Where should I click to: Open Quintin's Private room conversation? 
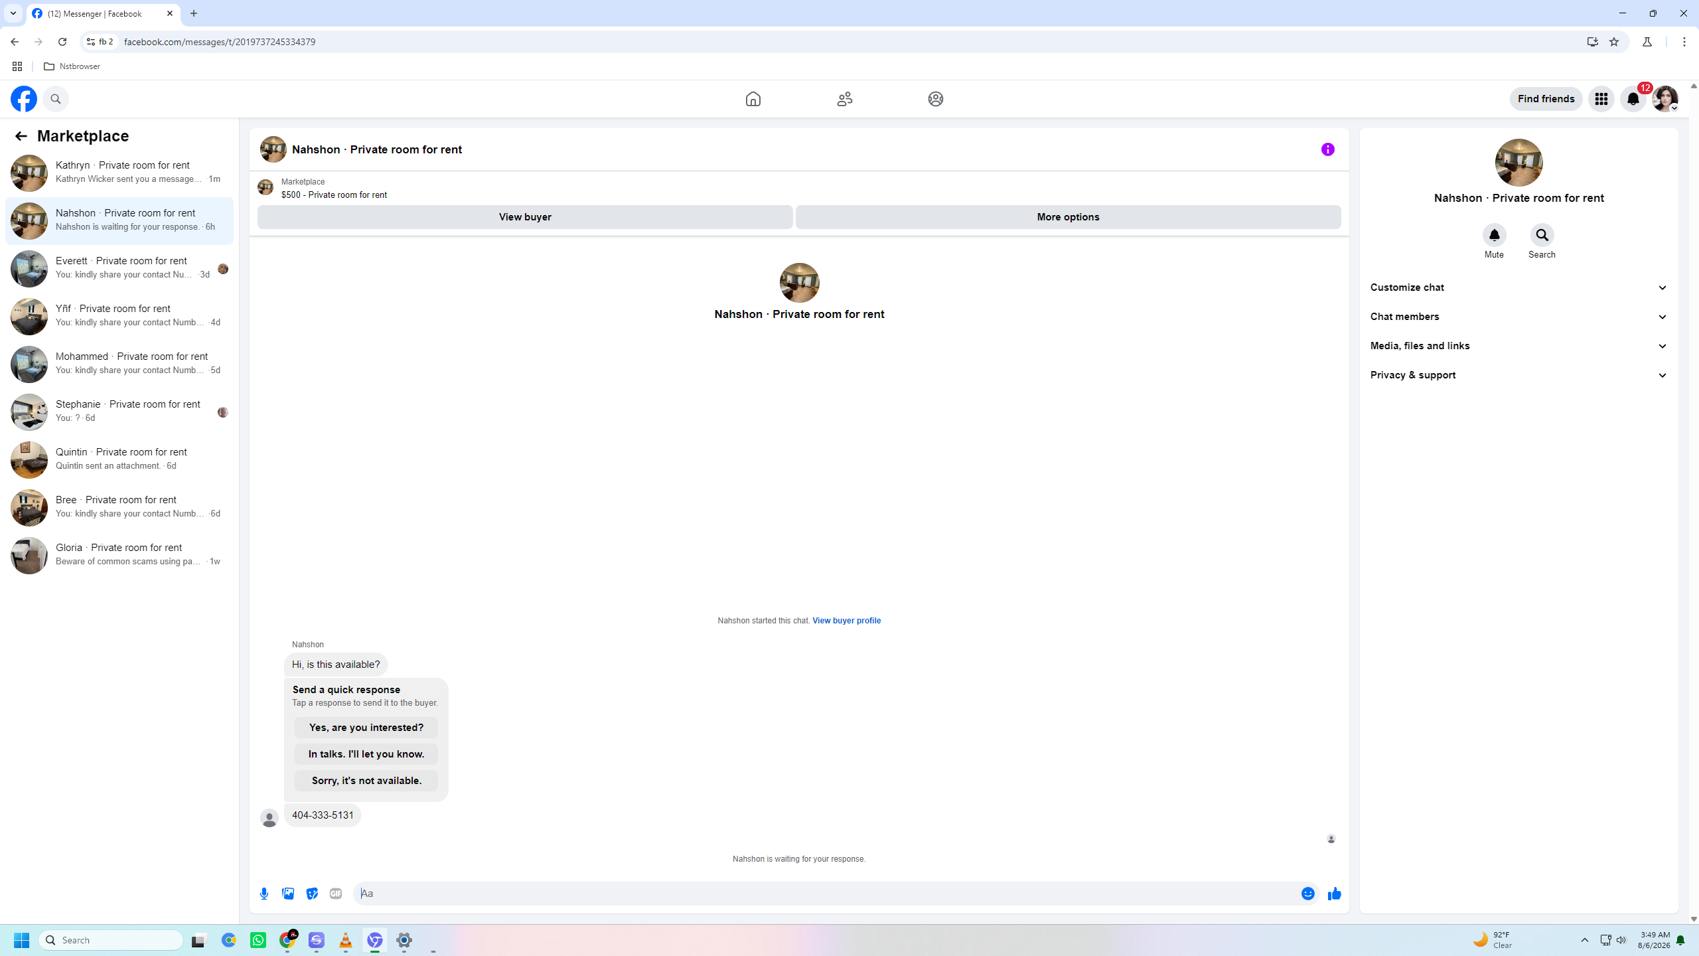119,459
